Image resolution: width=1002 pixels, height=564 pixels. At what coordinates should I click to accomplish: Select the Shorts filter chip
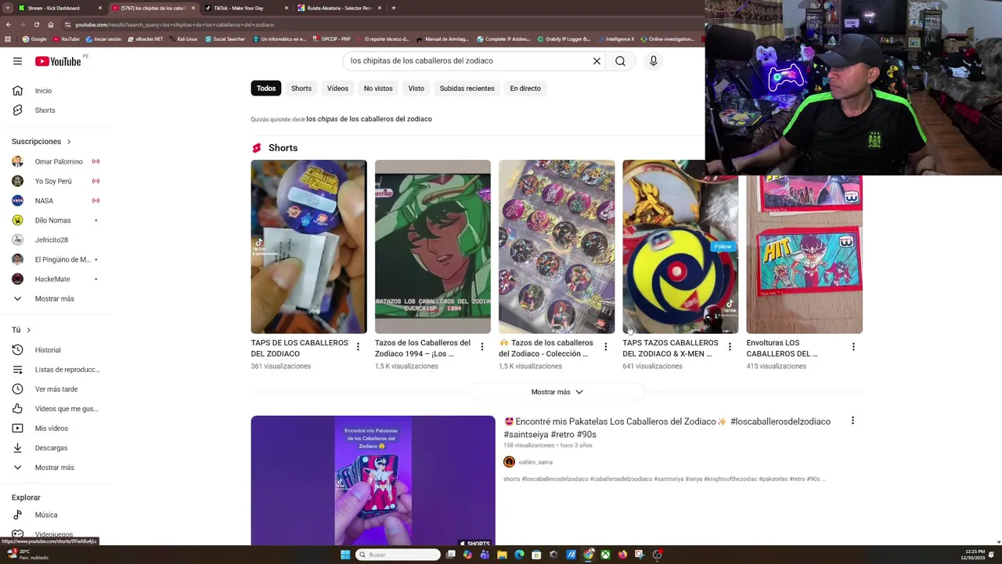[301, 89]
